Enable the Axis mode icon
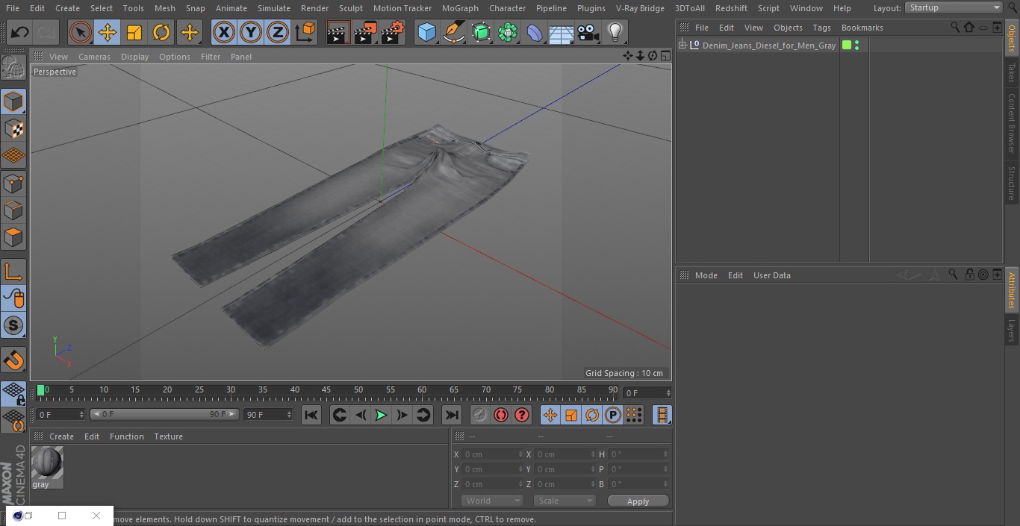The image size is (1020, 526). [13, 272]
